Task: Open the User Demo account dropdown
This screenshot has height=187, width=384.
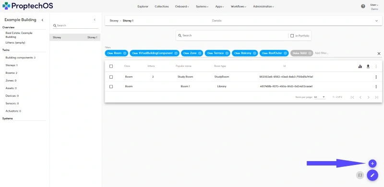Action: point(374,7)
